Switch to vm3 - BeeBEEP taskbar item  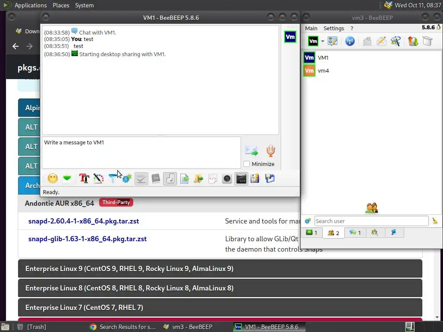point(188,327)
